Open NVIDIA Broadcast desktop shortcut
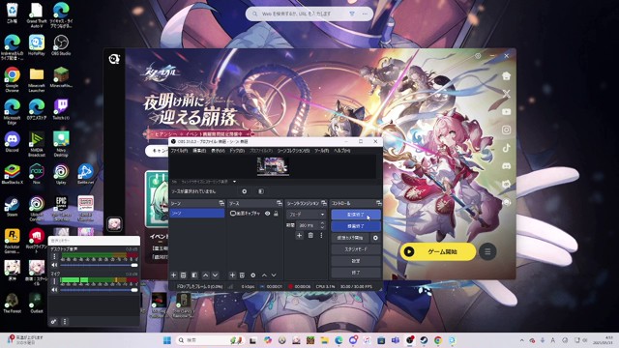 click(37, 144)
